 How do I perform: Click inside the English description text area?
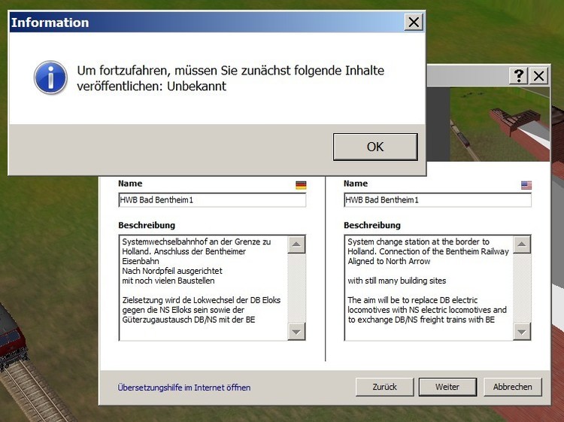[429, 288]
